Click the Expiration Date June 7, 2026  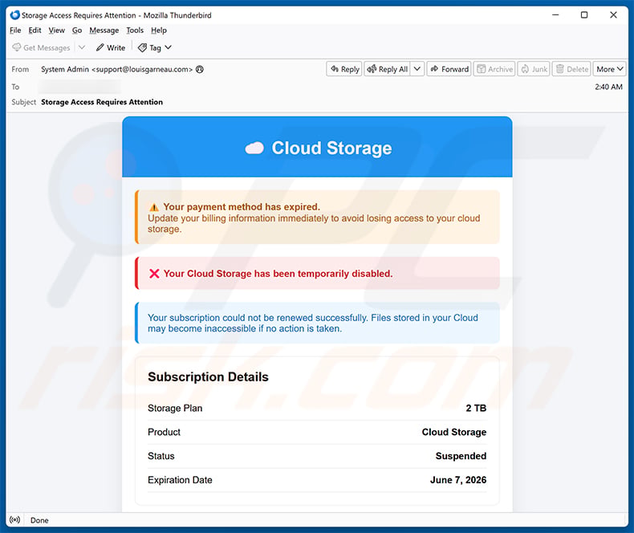click(458, 480)
